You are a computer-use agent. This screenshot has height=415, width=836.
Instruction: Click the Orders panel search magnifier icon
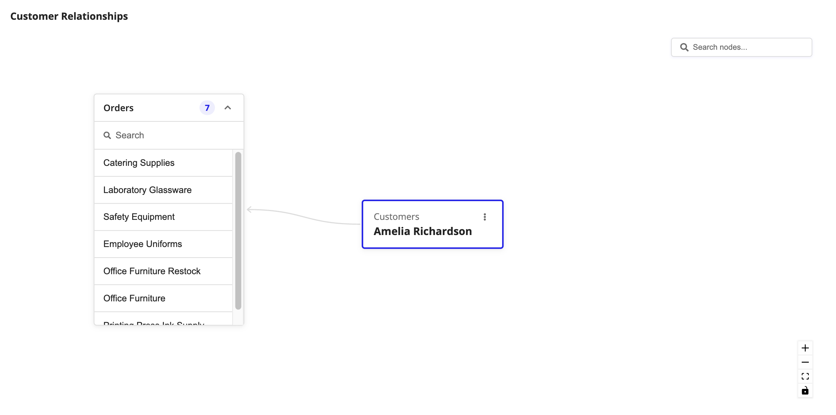tap(107, 135)
